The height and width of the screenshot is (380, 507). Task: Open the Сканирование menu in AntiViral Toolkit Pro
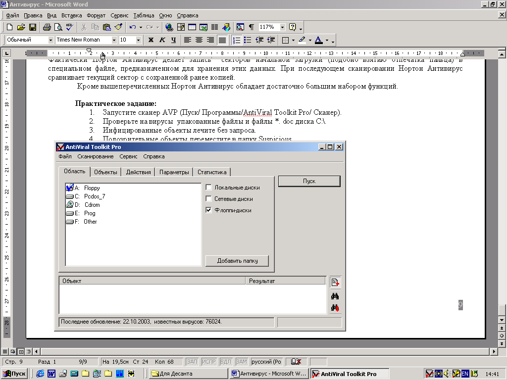(96, 156)
